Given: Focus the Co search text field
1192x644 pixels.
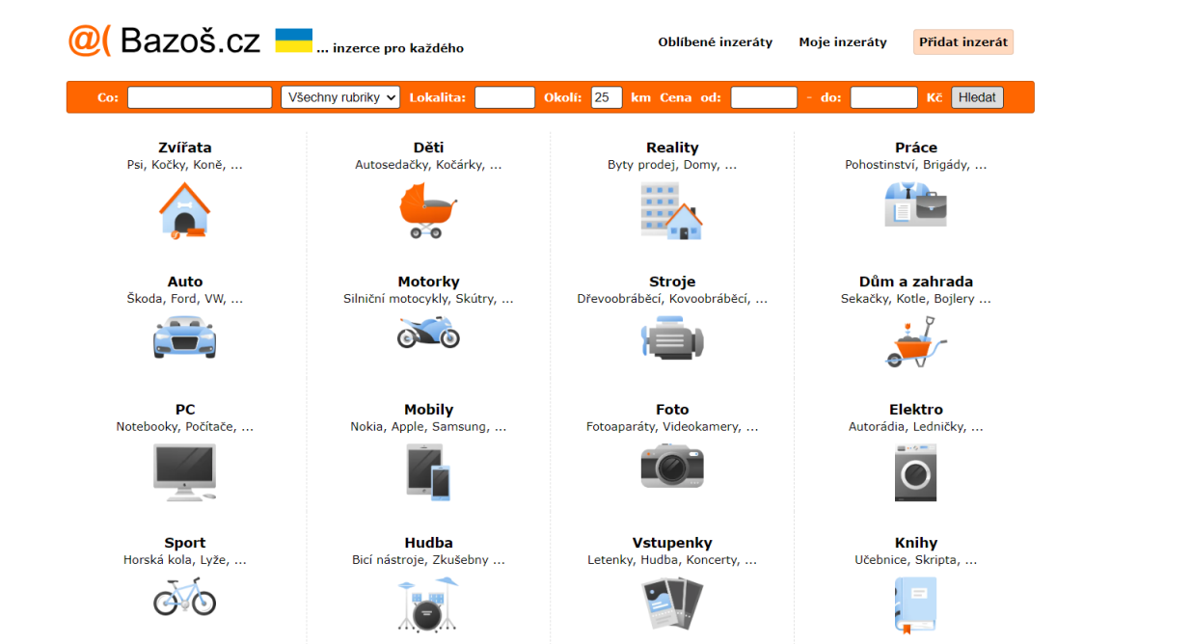Looking at the screenshot, I should click(x=200, y=97).
